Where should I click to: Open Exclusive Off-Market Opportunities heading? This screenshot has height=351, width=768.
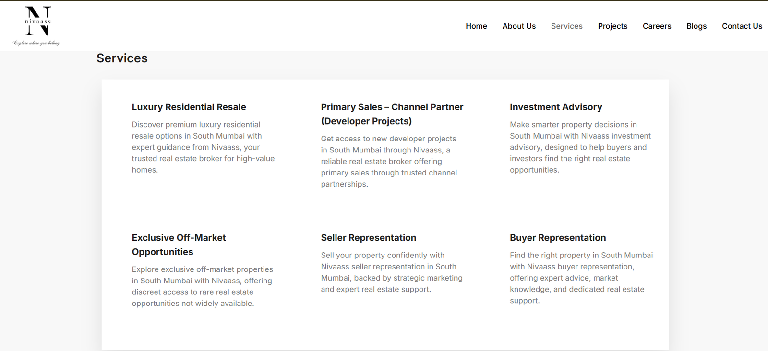coord(179,245)
